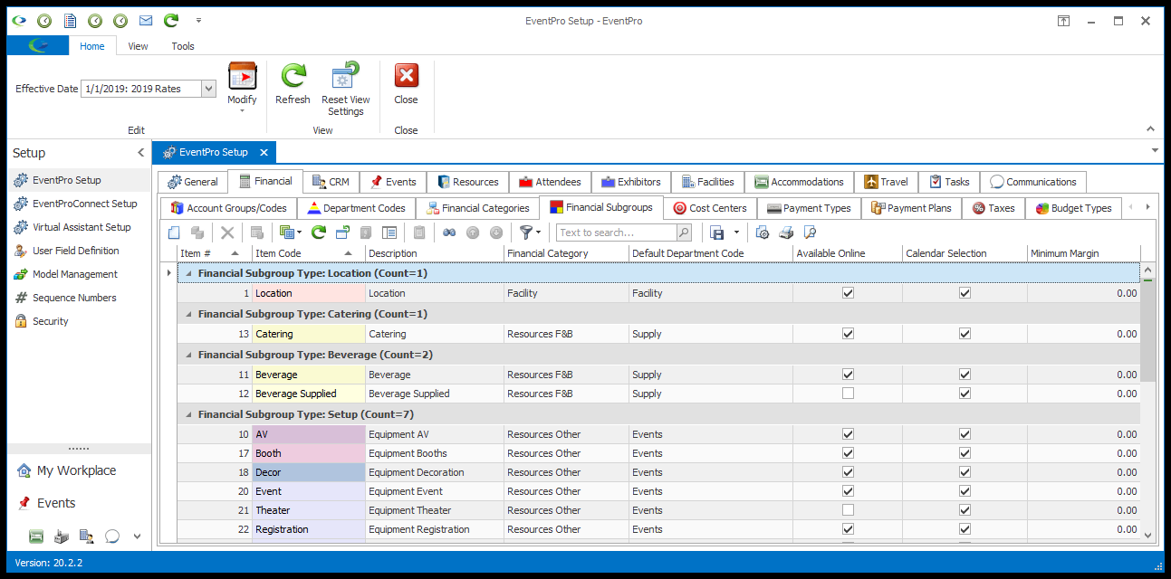
Task: Select the yellow Catering item code cell
Action: (309, 334)
